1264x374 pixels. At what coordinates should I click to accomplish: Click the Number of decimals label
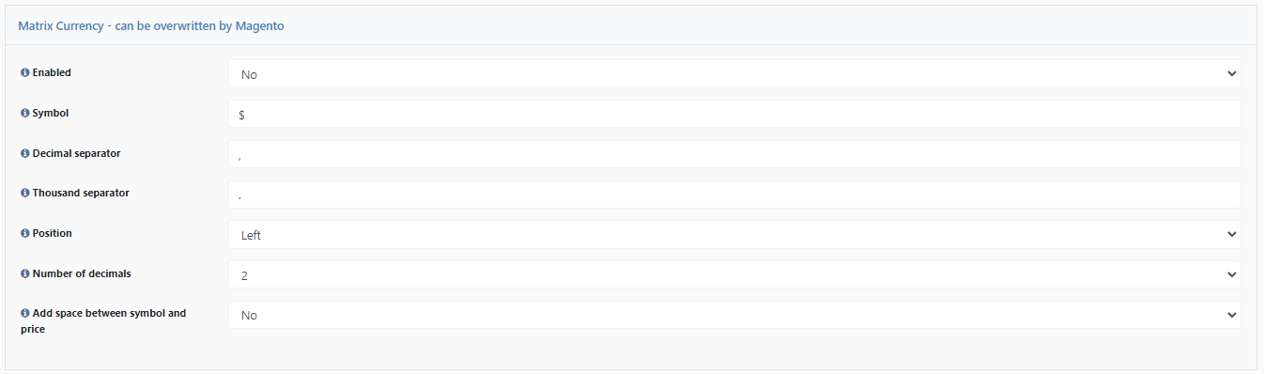point(82,273)
